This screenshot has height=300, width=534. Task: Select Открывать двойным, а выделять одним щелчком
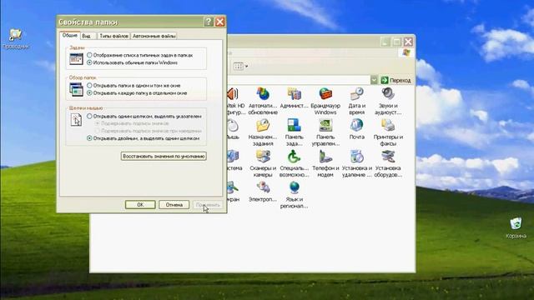tap(143, 138)
